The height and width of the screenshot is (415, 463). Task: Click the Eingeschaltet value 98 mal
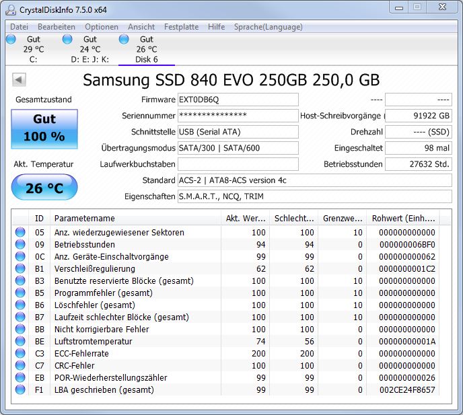click(419, 148)
